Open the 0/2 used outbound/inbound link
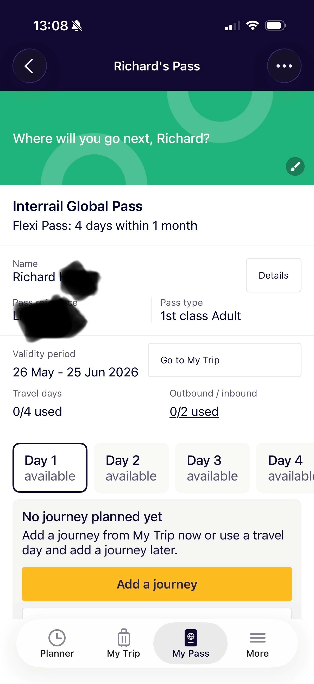The height and width of the screenshot is (684, 314). pos(194,412)
